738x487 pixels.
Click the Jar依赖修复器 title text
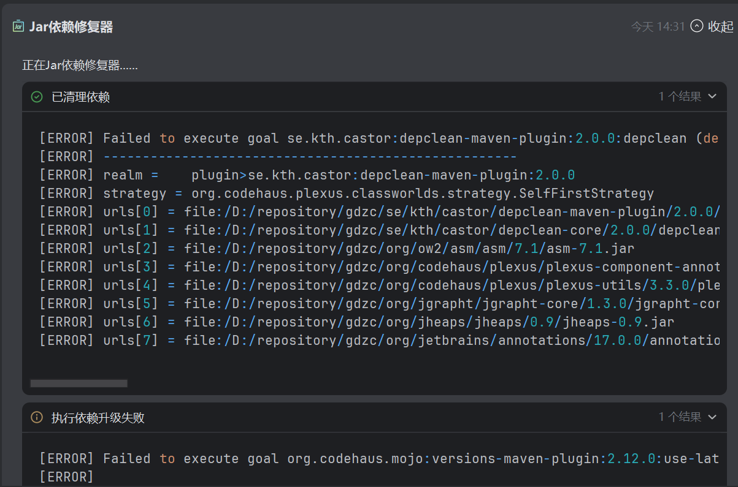coord(71,26)
